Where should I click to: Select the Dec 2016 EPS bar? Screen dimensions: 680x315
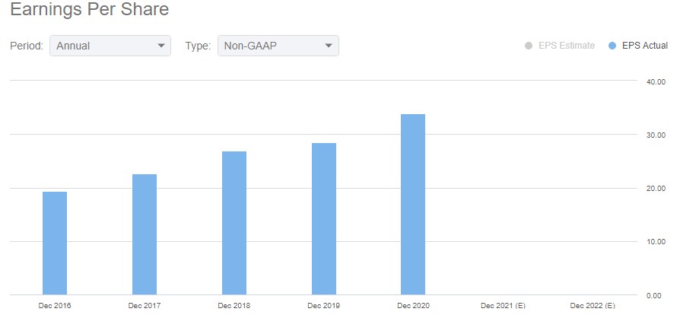(55, 243)
